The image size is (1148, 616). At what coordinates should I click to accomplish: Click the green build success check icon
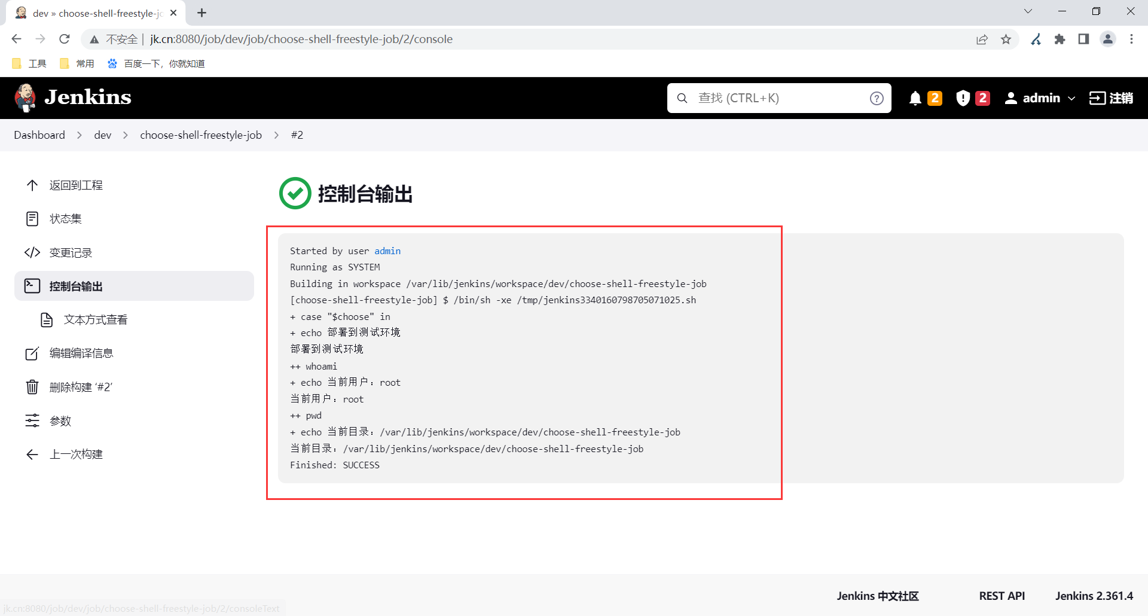click(295, 193)
